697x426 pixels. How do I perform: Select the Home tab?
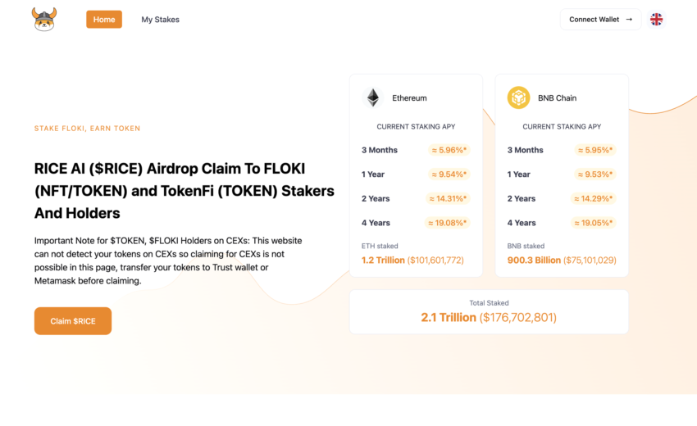pos(104,20)
